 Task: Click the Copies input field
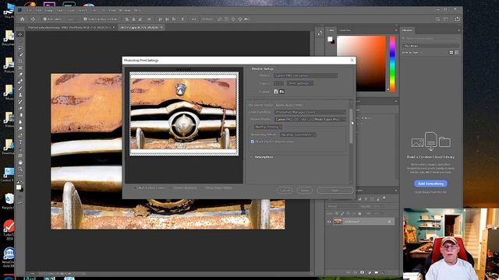pos(278,83)
